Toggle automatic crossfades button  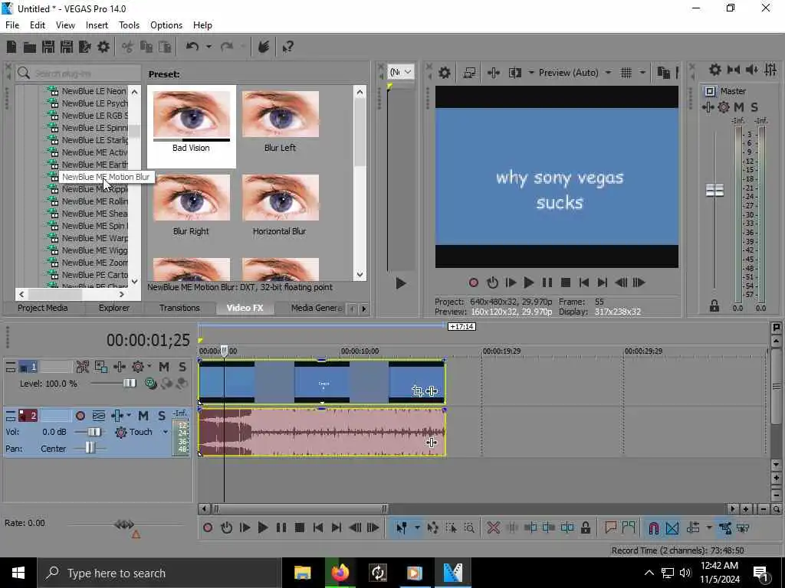[672, 528]
